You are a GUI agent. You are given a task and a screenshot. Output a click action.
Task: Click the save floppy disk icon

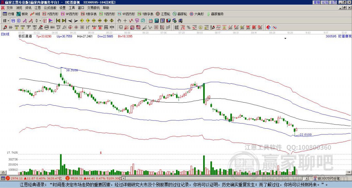click(168, 21)
